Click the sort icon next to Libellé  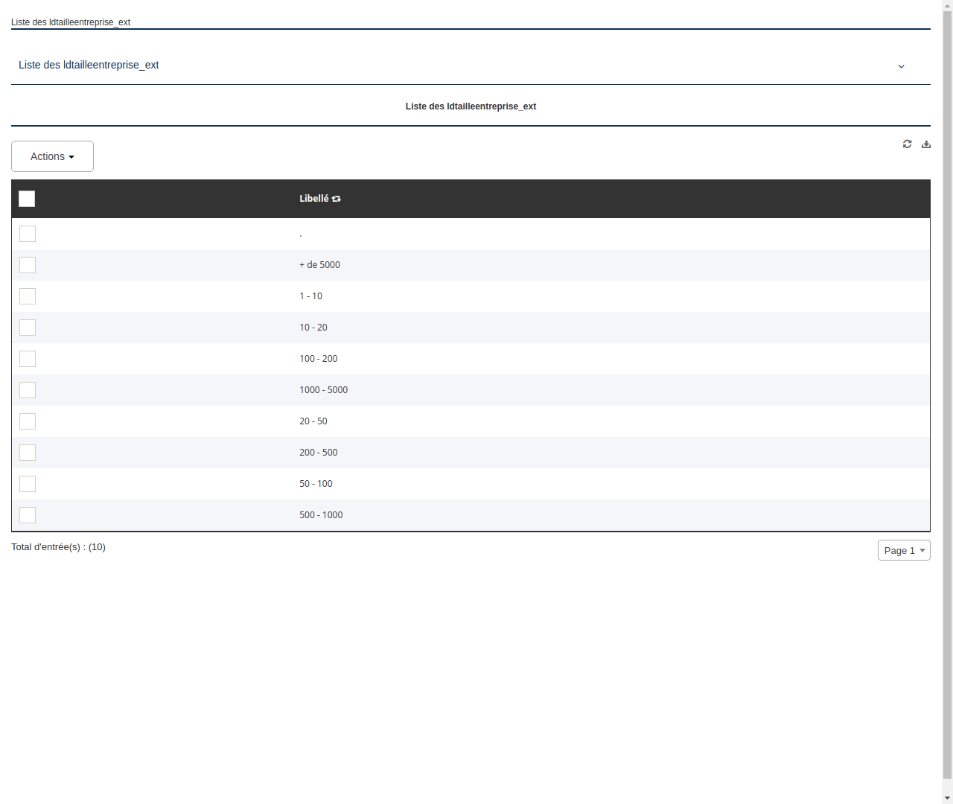(336, 198)
